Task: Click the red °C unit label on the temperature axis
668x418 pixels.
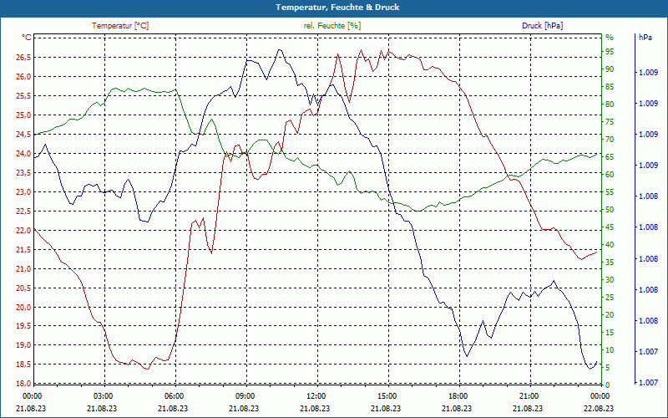Action: [27, 38]
